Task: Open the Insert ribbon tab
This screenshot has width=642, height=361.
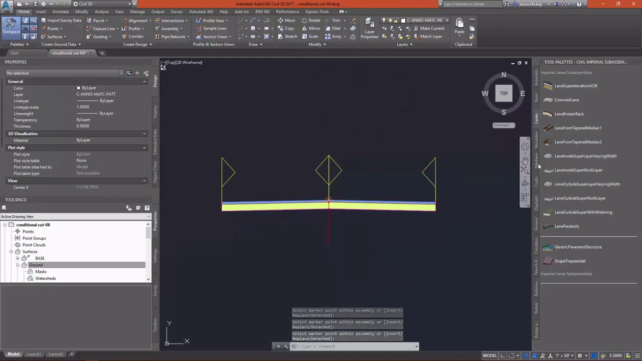Action: pyautogui.click(x=41, y=12)
